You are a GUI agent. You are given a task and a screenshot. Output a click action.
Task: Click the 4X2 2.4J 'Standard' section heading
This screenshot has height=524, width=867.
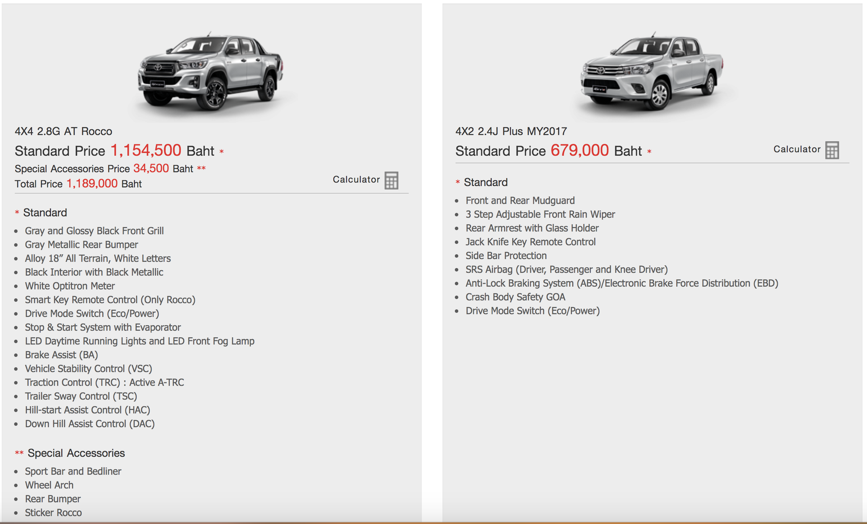(485, 182)
